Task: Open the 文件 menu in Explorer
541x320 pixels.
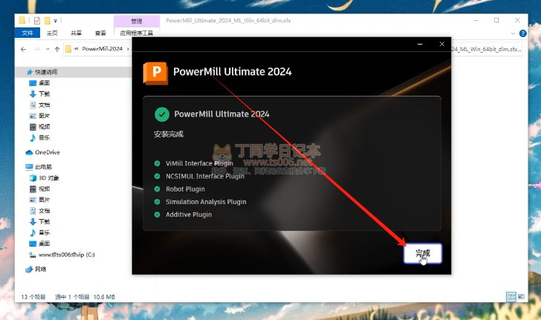Action: (27, 33)
